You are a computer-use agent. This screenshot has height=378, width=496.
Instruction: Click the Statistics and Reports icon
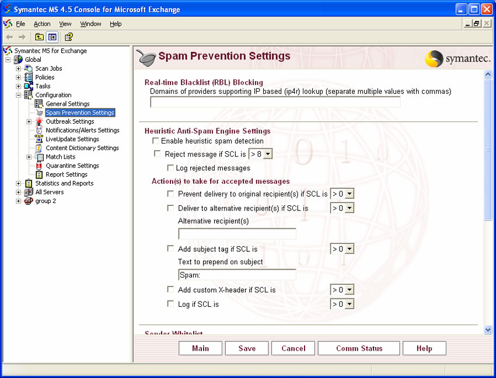29,184
